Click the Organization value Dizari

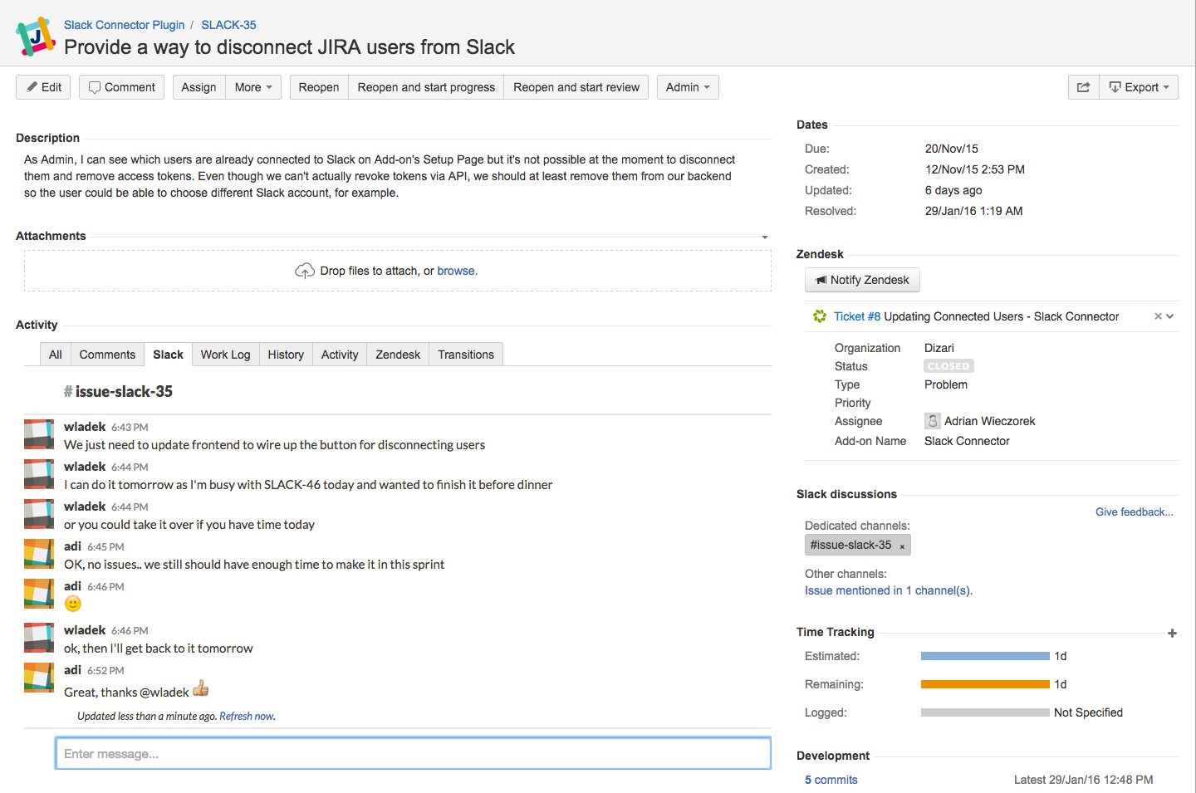pos(939,348)
